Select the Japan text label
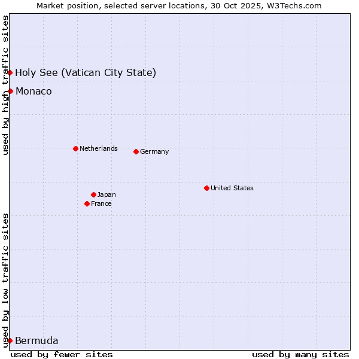359x359 pixels. coord(107,194)
